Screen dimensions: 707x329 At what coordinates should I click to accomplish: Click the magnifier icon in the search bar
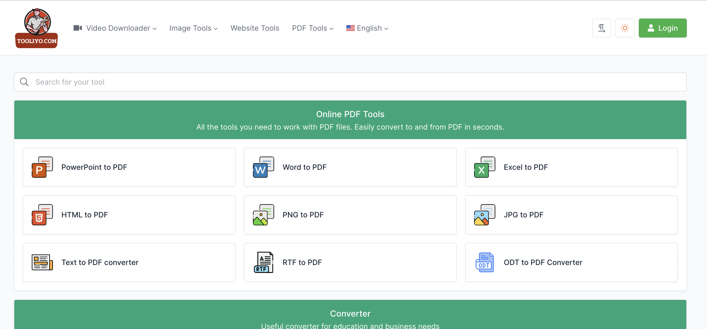pos(24,82)
